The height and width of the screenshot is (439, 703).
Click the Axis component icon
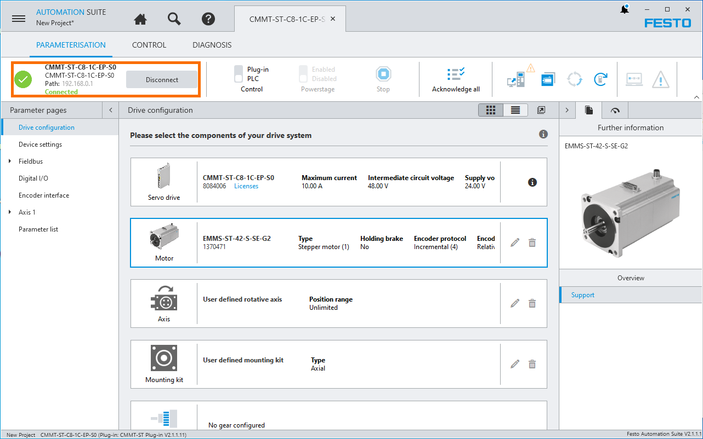164,298
